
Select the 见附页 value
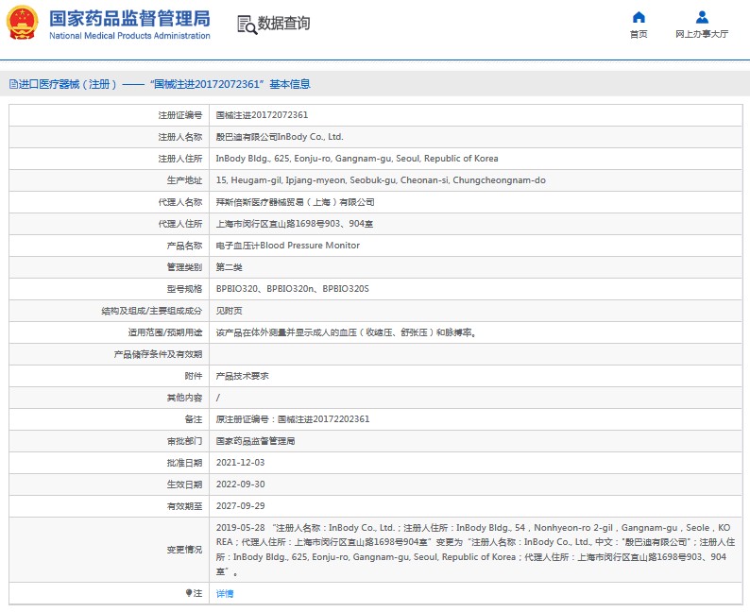(230, 311)
